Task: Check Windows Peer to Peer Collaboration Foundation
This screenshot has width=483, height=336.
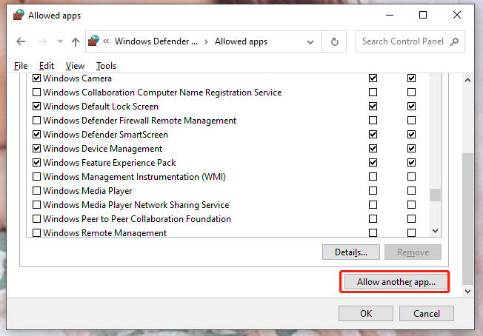Action: click(x=36, y=219)
